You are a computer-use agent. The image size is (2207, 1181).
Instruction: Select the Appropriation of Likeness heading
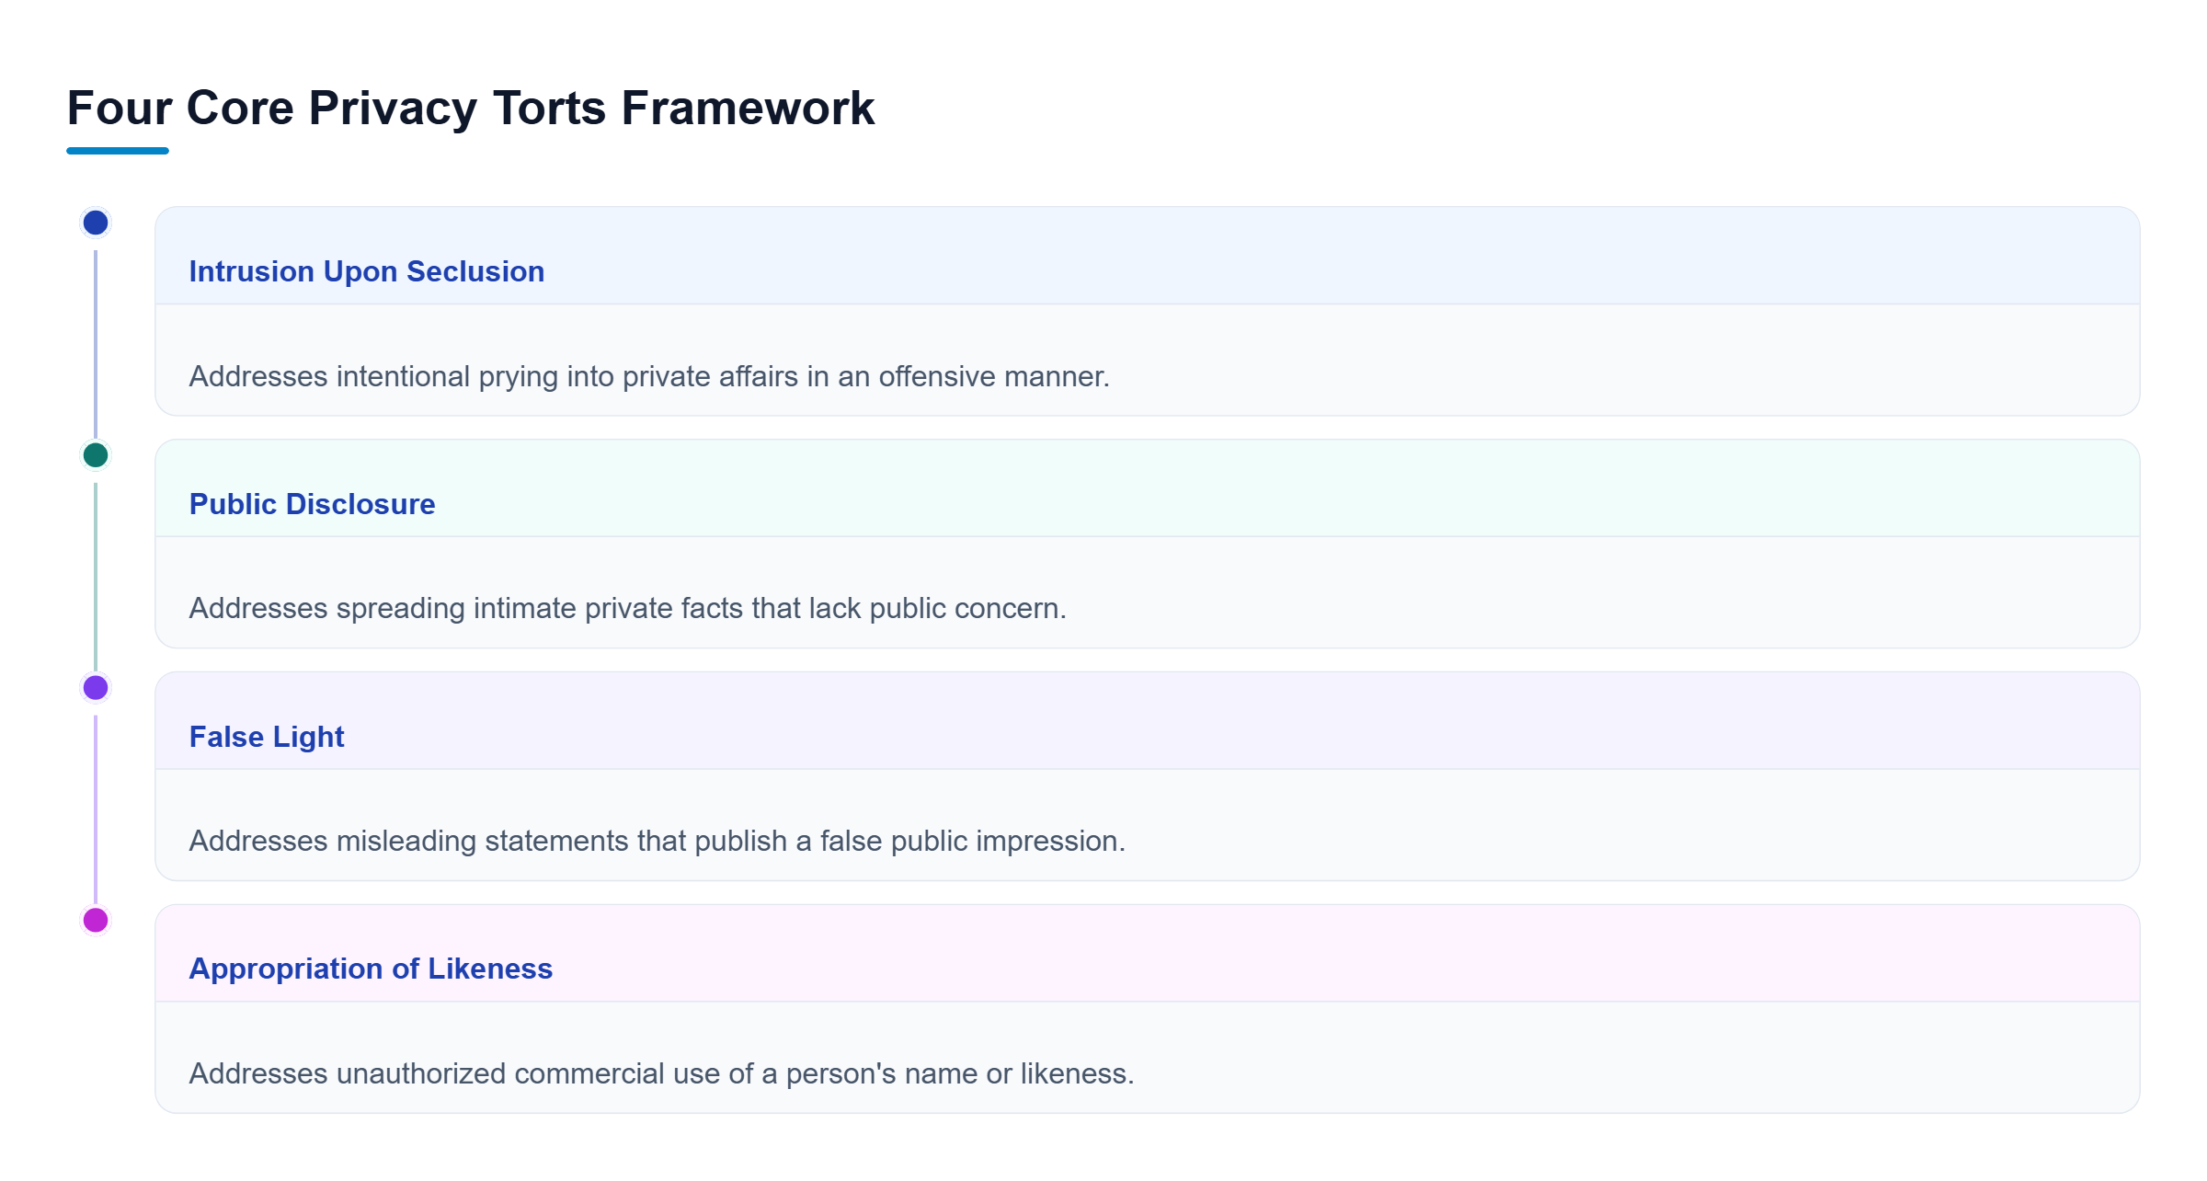371,969
